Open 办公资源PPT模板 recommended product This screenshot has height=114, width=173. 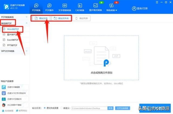point(14,105)
